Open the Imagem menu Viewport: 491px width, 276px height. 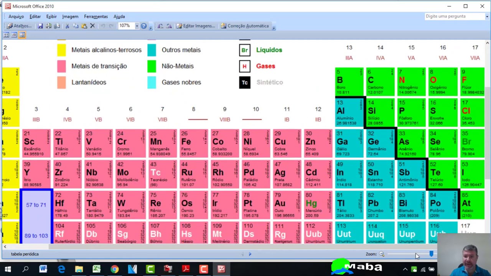coord(70,16)
